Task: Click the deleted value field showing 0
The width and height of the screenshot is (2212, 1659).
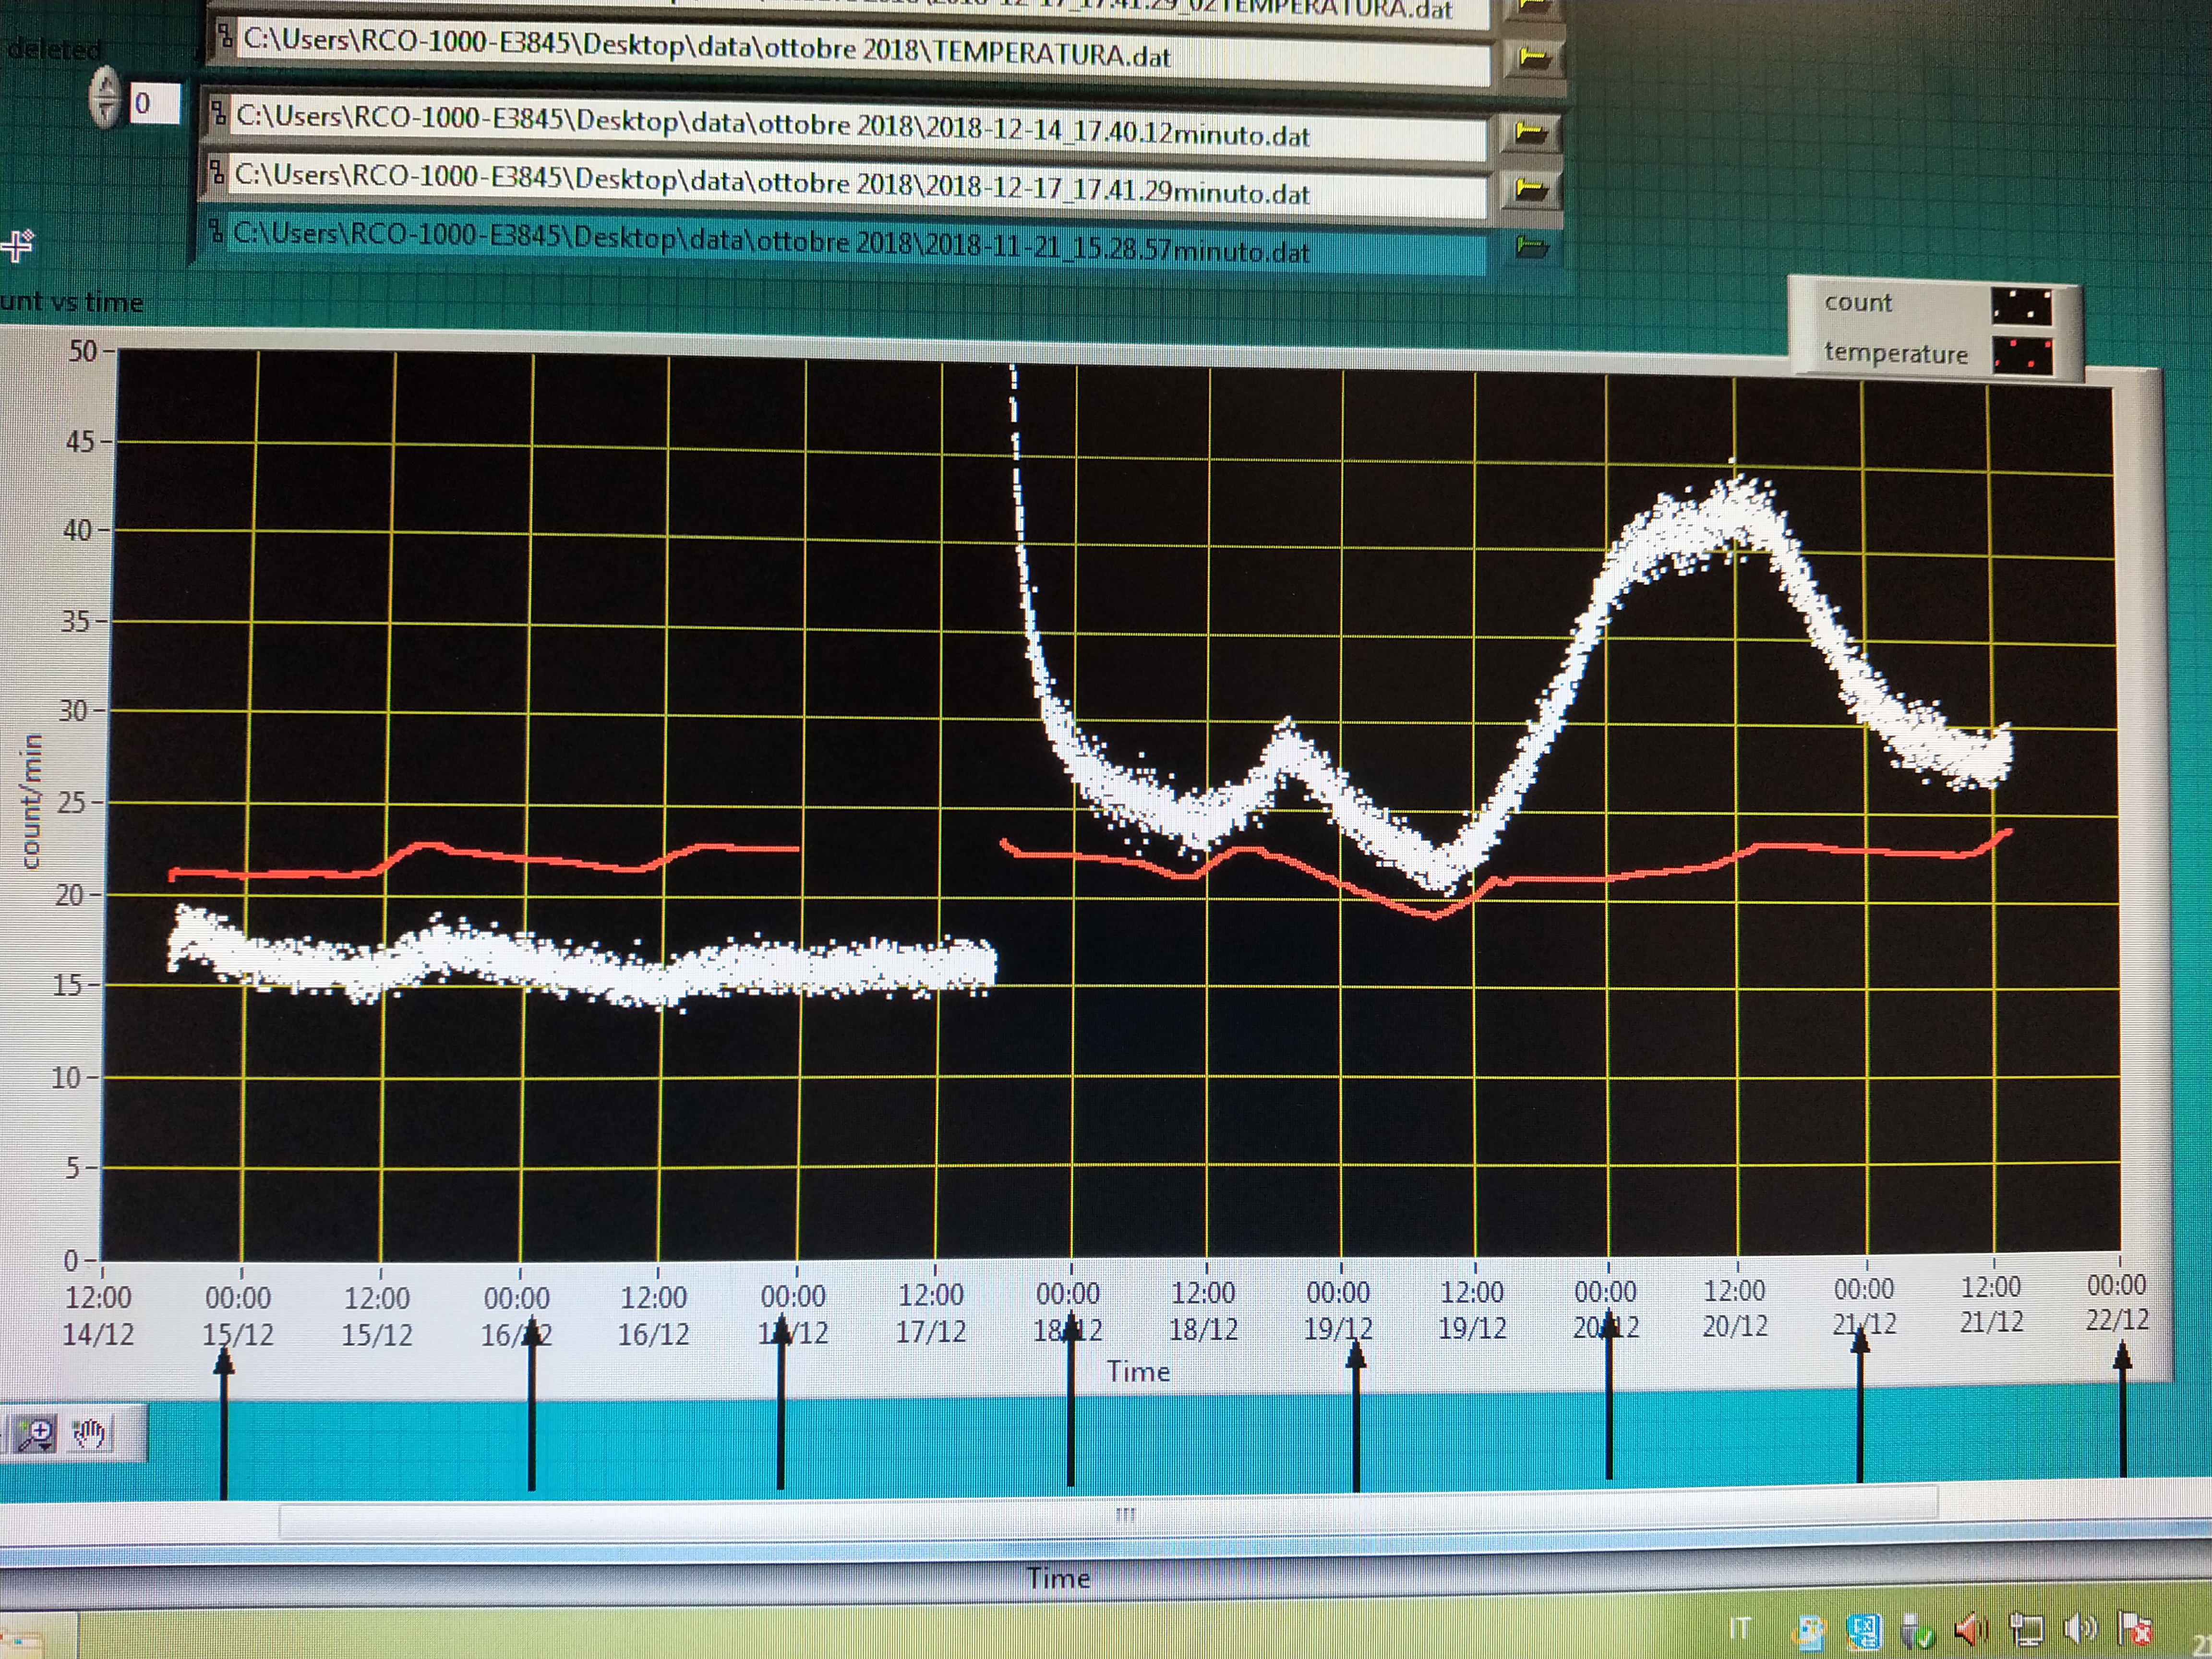Action: click(155, 103)
